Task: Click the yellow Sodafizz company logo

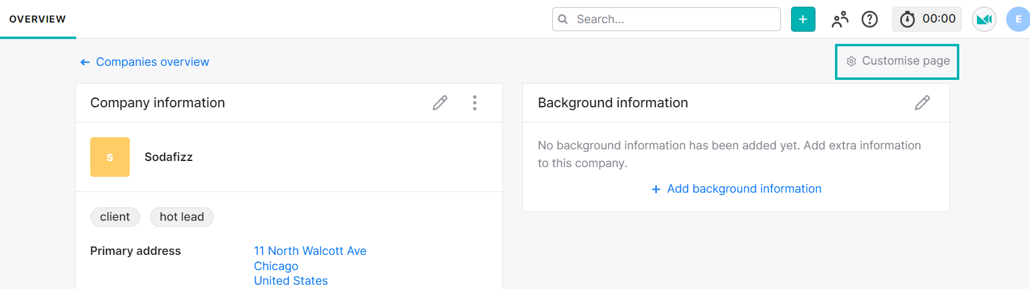Action: [x=110, y=157]
